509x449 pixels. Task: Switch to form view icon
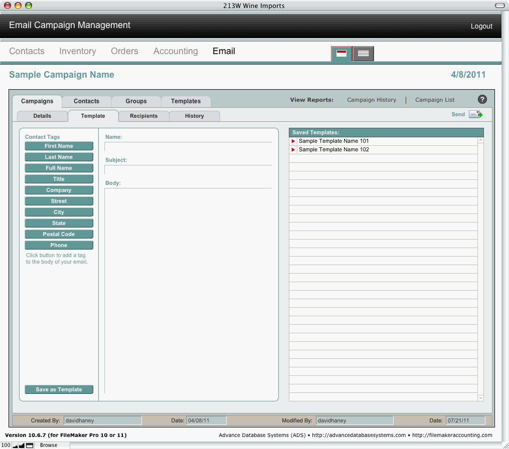tap(341, 54)
